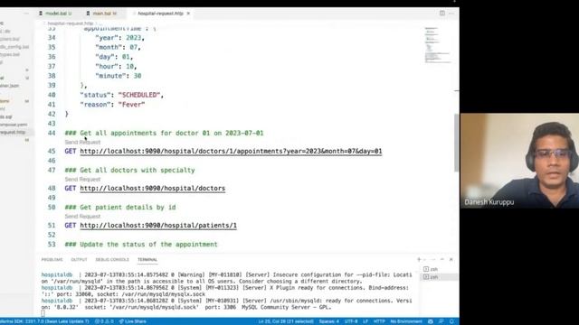
Task: Click the minimap code overview
Action: pyautogui.click(x=437, y=44)
